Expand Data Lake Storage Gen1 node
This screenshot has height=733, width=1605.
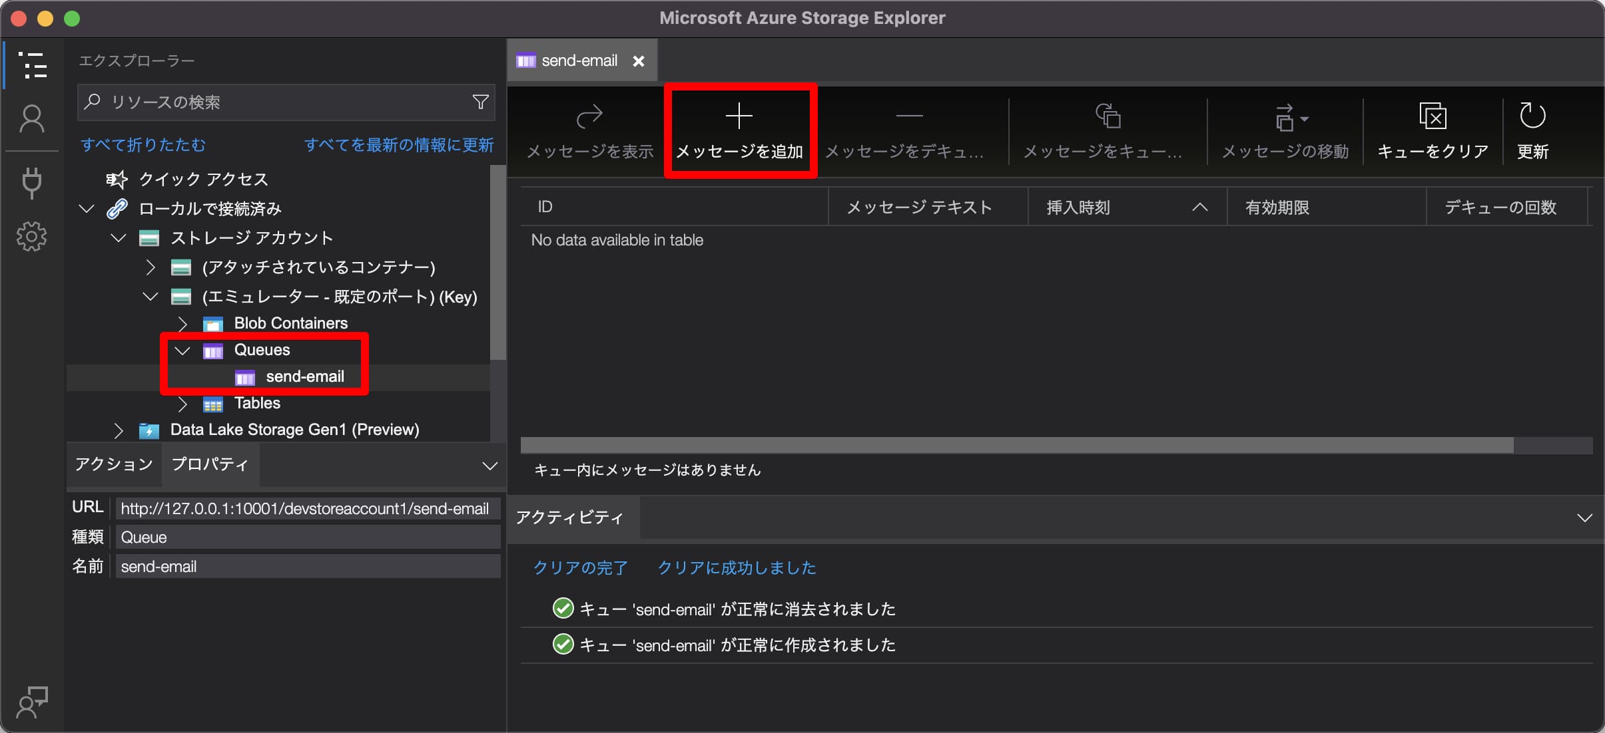click(x=119, y=430)
